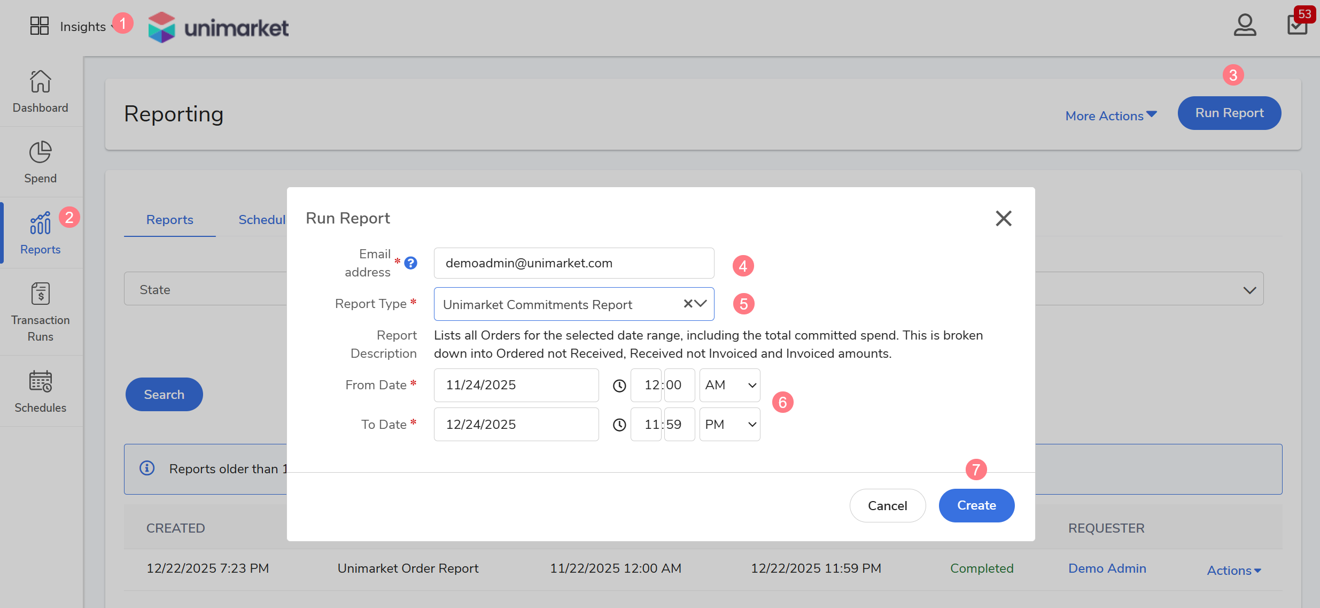
Task: Open Spend pie chart icon
Action: [40, 152]
